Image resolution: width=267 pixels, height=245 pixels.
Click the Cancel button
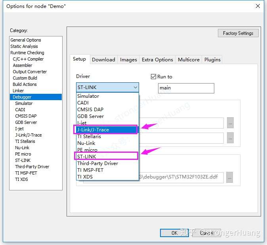(x=206, y=233)
